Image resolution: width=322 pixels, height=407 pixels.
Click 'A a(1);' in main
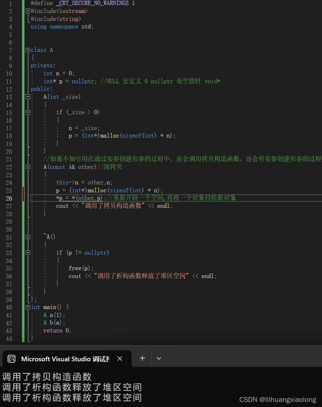(x=54, y=315)
